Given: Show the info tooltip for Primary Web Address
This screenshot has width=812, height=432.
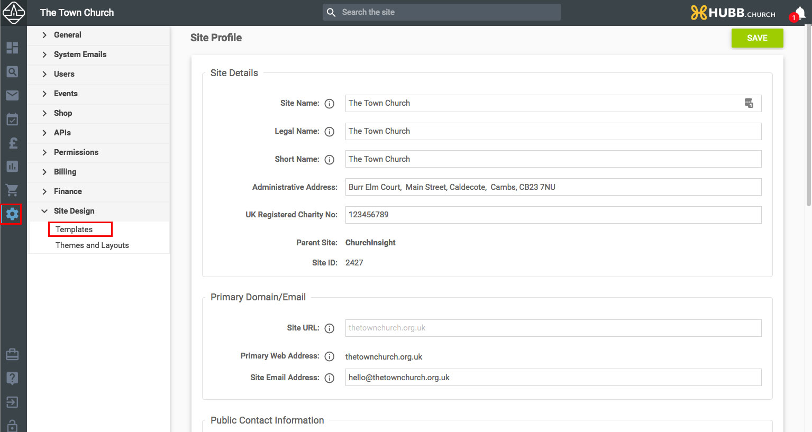Looking at the screenshot, I should [330, 356].
